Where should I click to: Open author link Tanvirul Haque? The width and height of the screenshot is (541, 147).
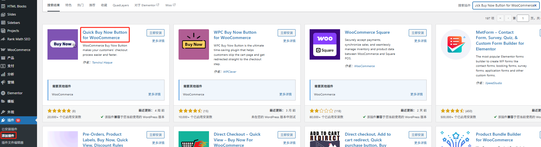(102, 63)
